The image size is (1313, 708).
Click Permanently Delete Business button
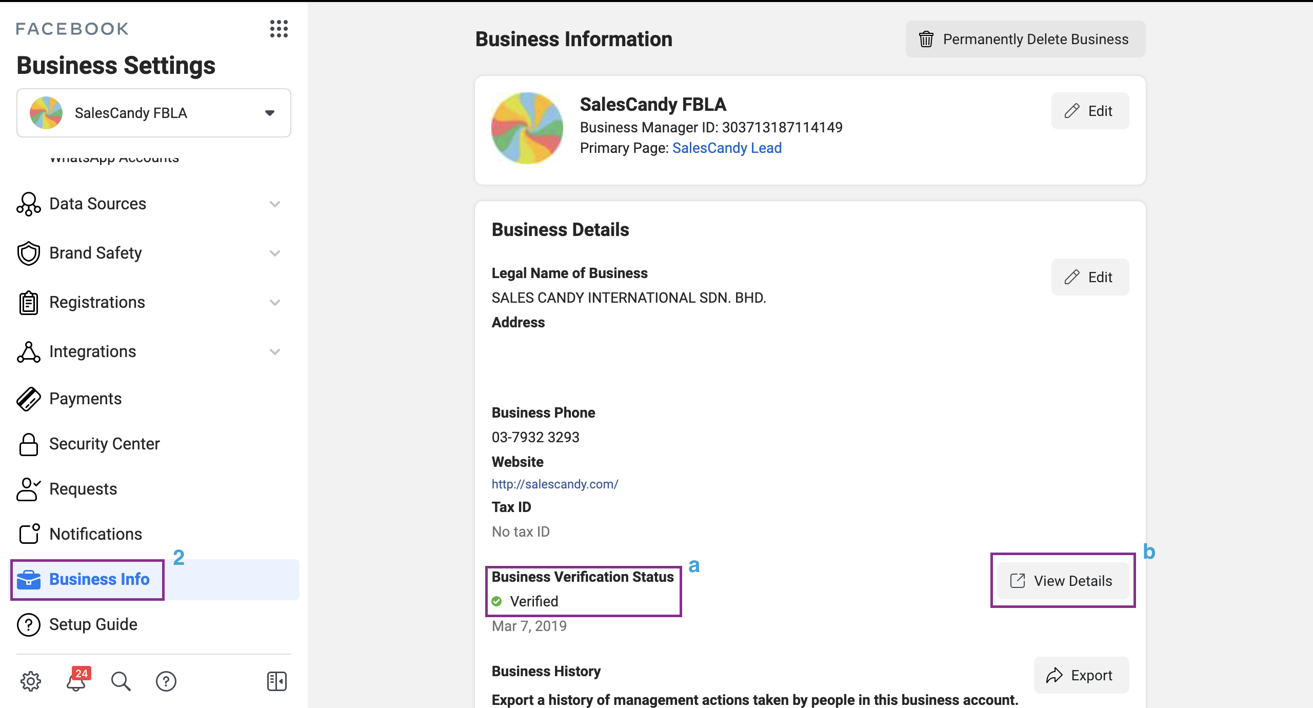coord(1025,39)
